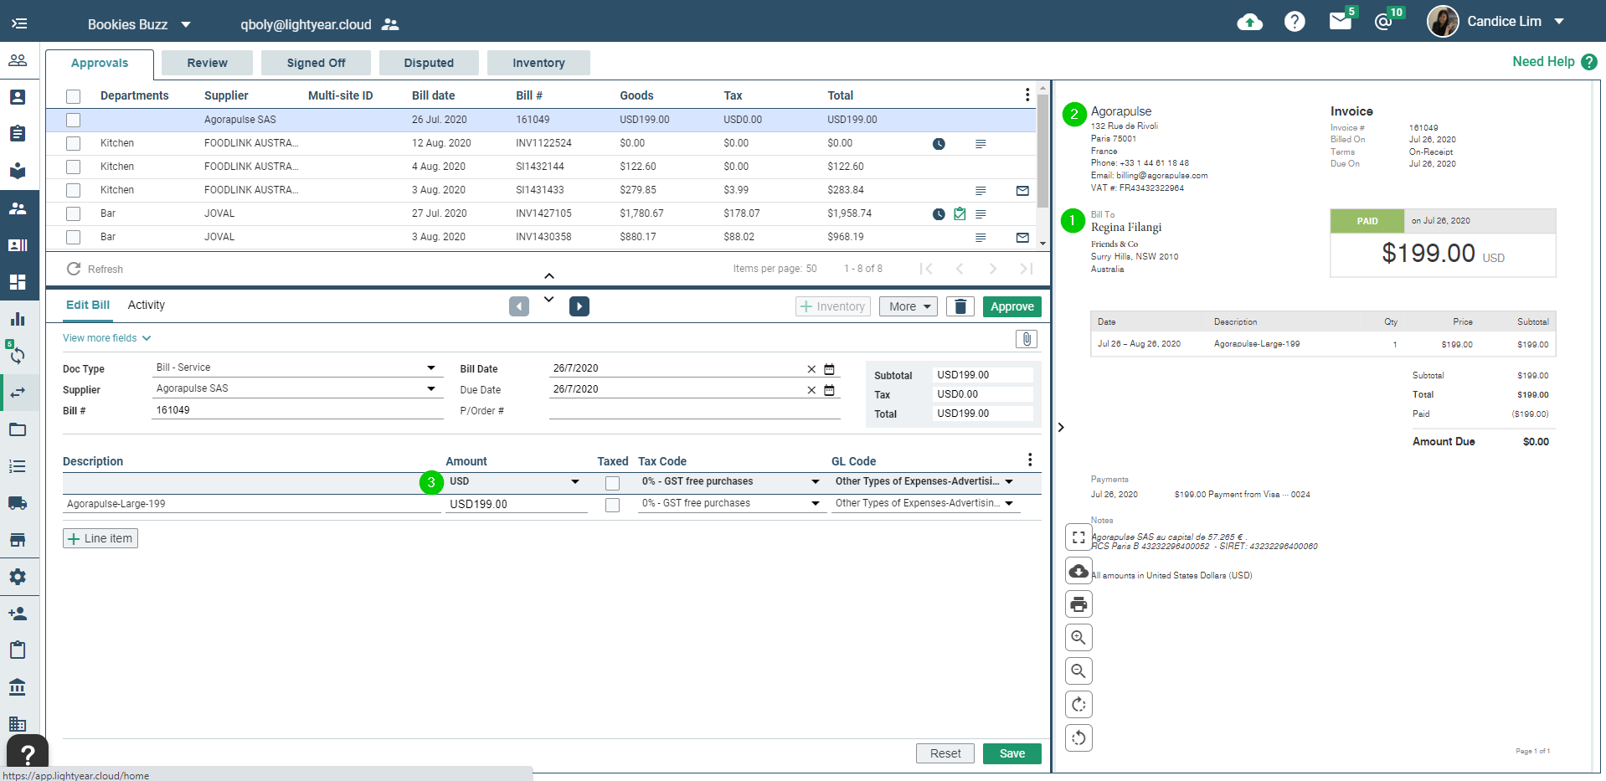Add a new Line item

tap(100, 538)
